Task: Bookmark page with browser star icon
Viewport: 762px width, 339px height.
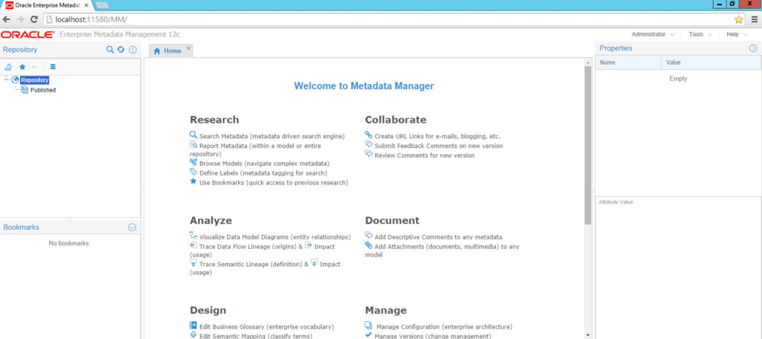Action: coord(739,19)
